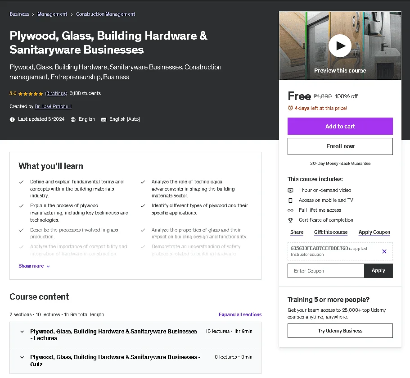Click the trophy icon for Certificate of completion

coord(290,220)
